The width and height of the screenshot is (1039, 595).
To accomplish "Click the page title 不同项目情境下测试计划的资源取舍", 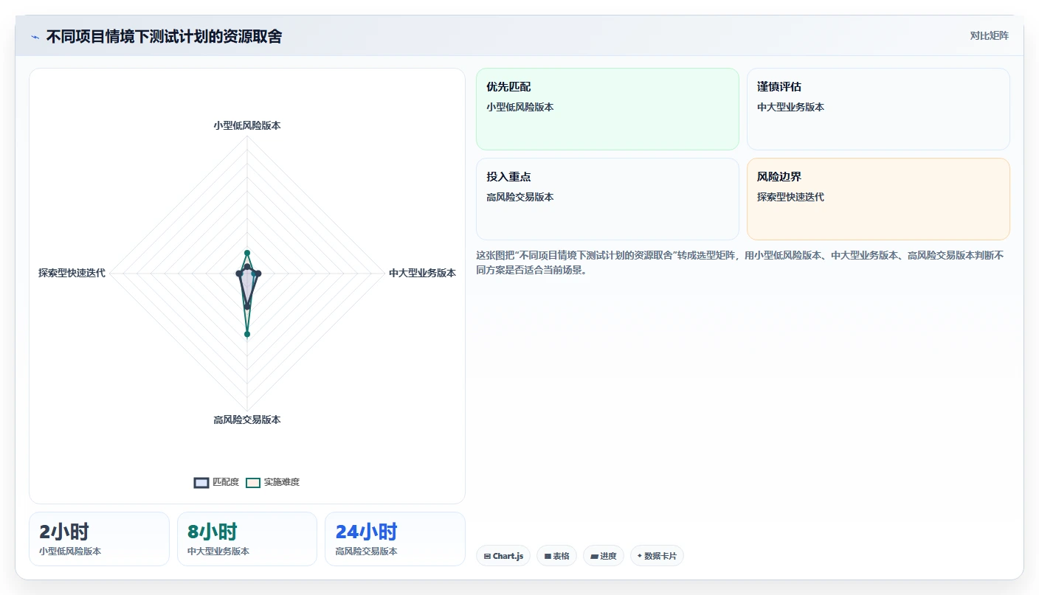I will [164, 36].
